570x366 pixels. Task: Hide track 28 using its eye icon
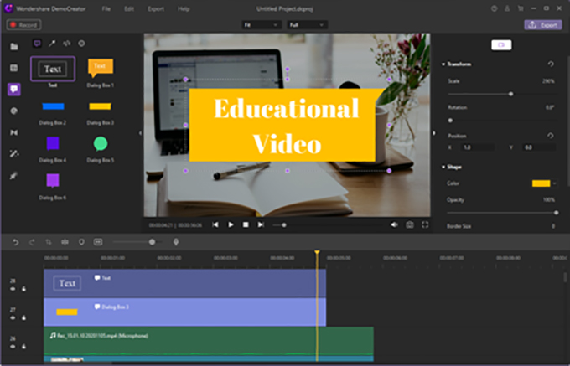click(x=13, y=289)
